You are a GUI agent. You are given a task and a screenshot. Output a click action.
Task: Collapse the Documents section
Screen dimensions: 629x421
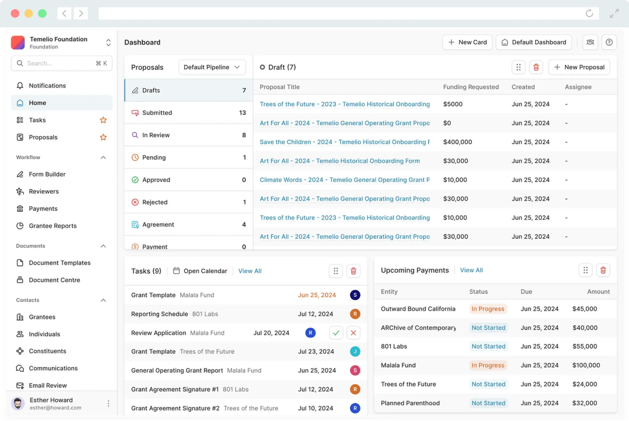click(x=103, y=246)
